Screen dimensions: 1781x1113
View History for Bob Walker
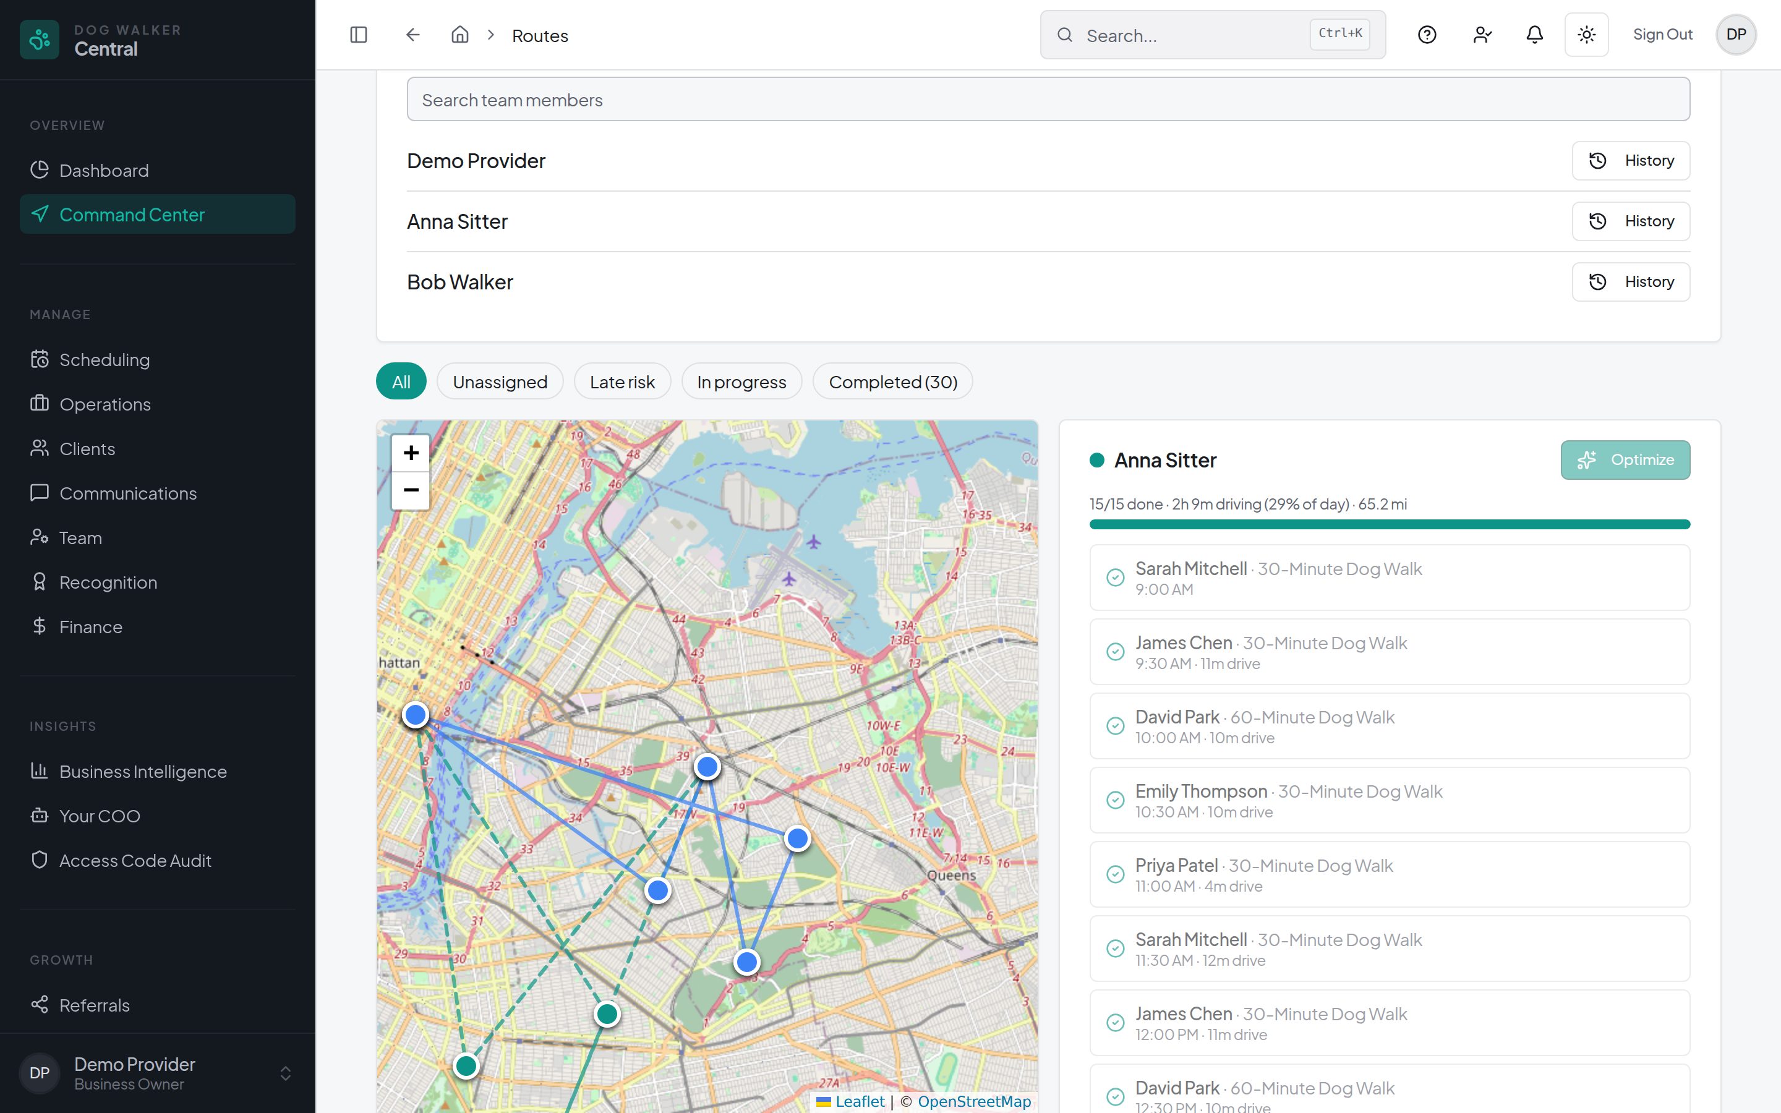[1631, 282]
